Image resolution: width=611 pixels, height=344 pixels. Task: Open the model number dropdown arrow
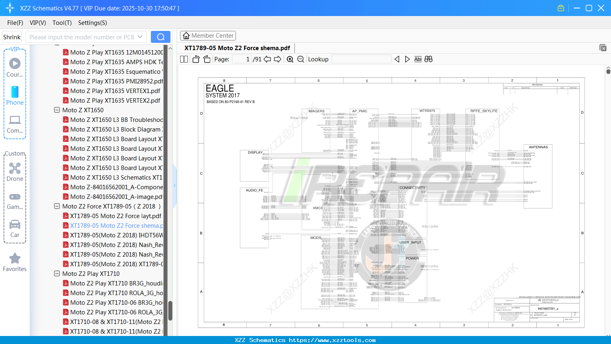[x=140, y=37]
